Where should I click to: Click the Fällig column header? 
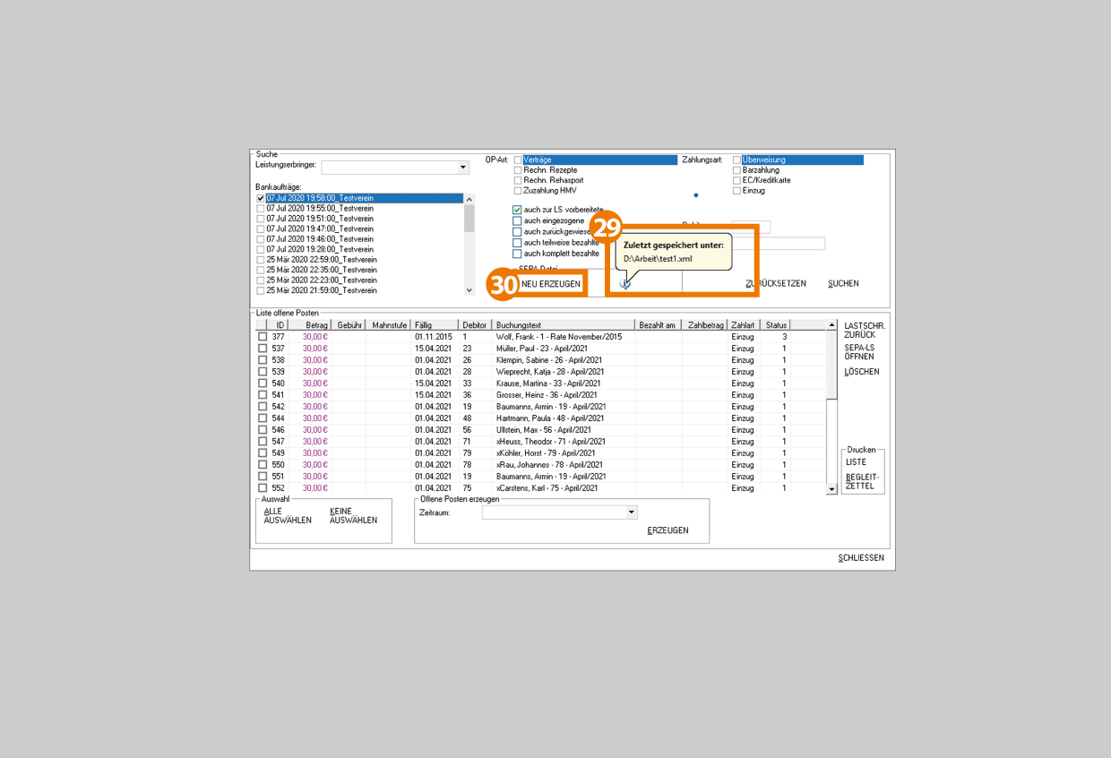tap(434, 325)
